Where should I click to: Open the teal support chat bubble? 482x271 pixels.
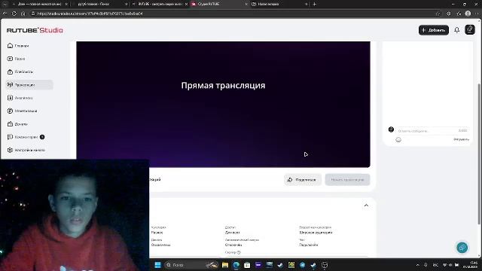pos(462,248)
